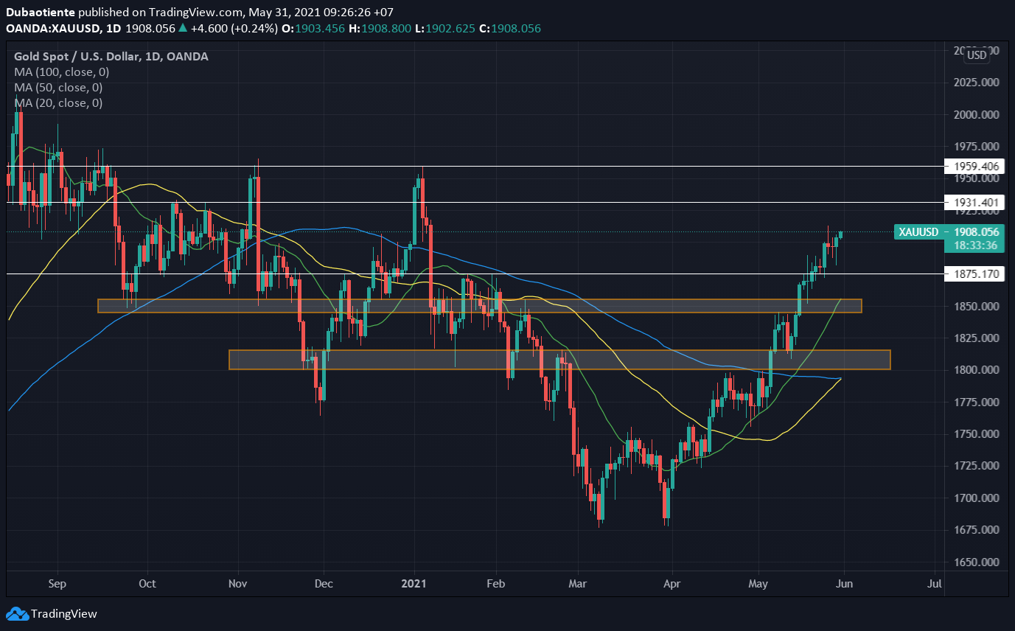Image resolution: width=1015 pixels, height=631 pixels.
Task: Click the Gold Spot / U.S. Dollar chart title
Action: pos(111,56)
